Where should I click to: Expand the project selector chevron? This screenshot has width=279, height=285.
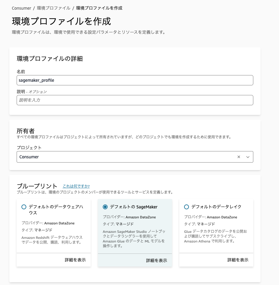247,157
